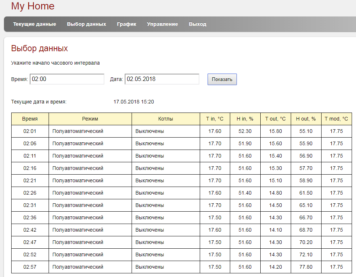Select the 02:47 time cell
Image resolution: width=356 pixels, height=277 pixels.
[30, 242]
